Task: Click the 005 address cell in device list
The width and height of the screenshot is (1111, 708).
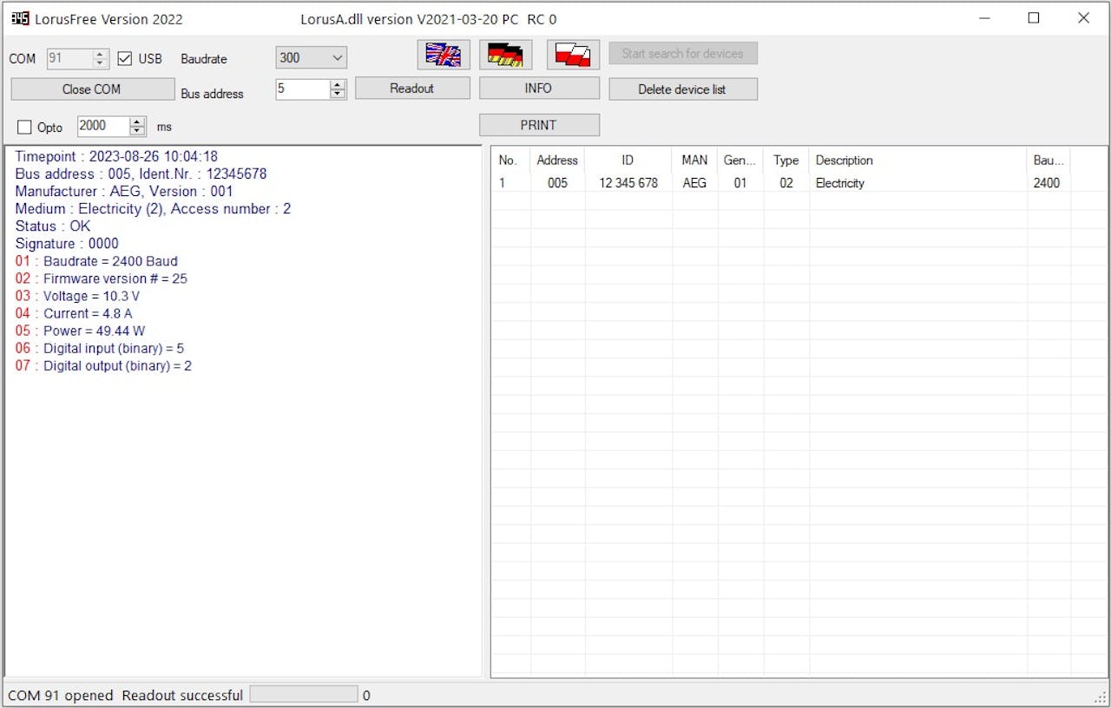Action: pyautogui.click(x=557, y=183)
